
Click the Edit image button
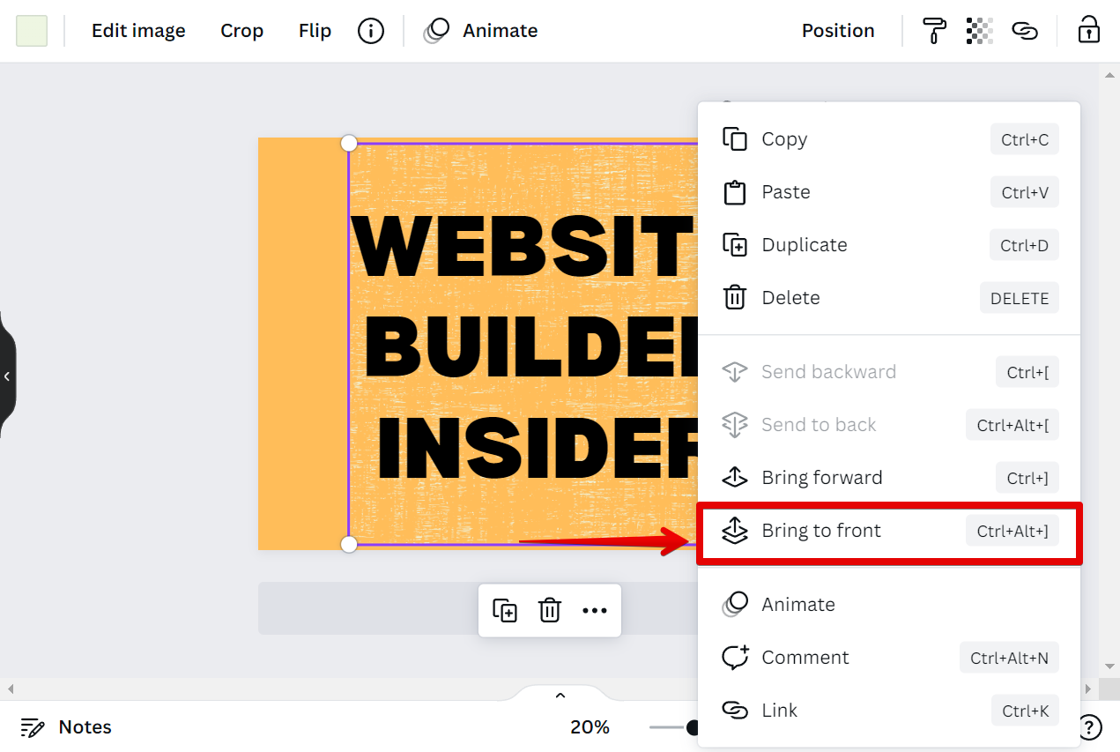click(138, 31)
